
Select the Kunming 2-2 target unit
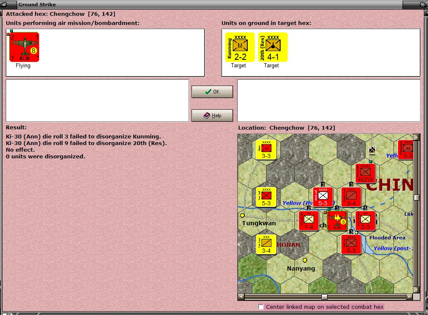click(x=240, y=47)
